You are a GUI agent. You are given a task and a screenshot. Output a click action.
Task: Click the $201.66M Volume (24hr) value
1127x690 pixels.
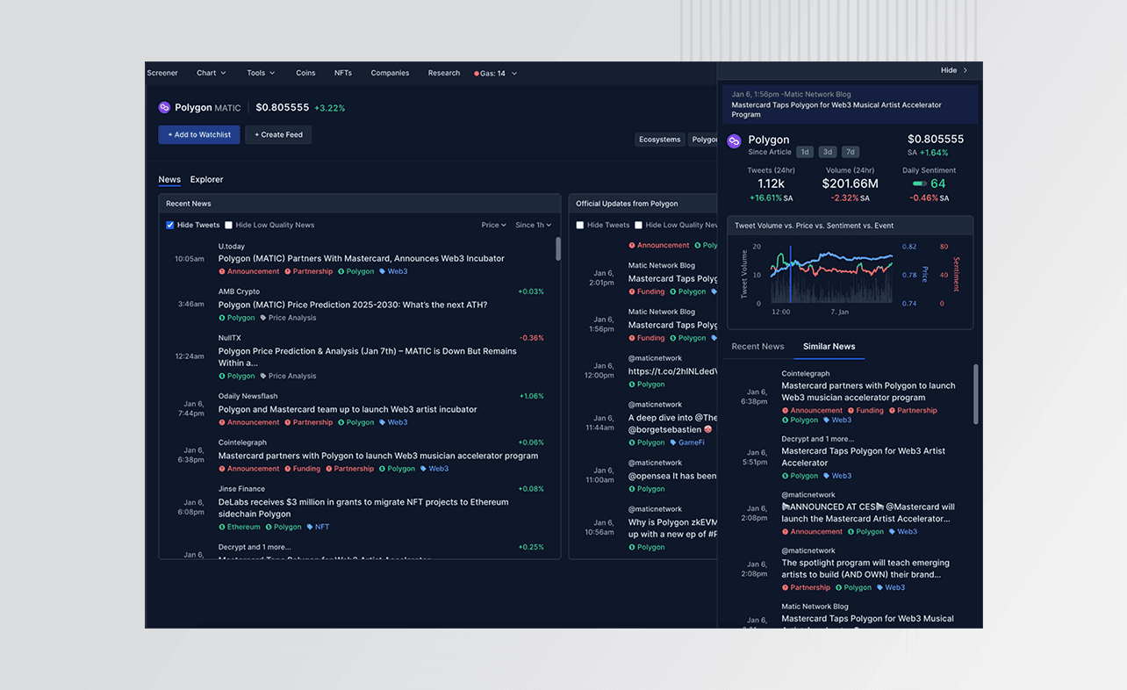pos(851,183)
